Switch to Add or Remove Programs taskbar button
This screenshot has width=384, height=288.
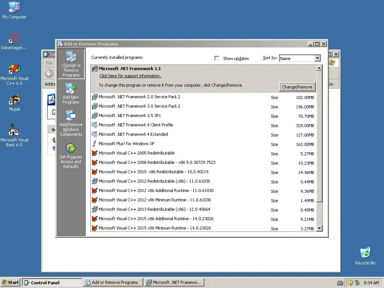pos(113,282)
